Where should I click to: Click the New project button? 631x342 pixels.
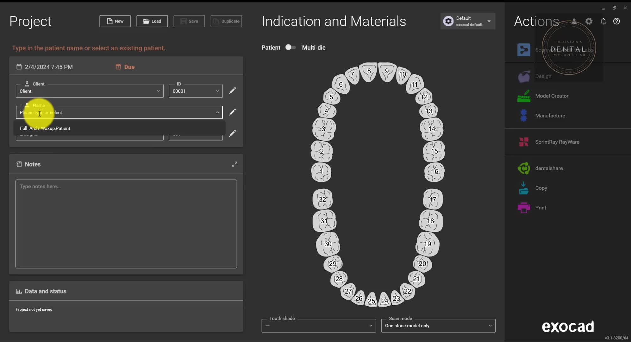pyautogui.click(x=115, y=21)
